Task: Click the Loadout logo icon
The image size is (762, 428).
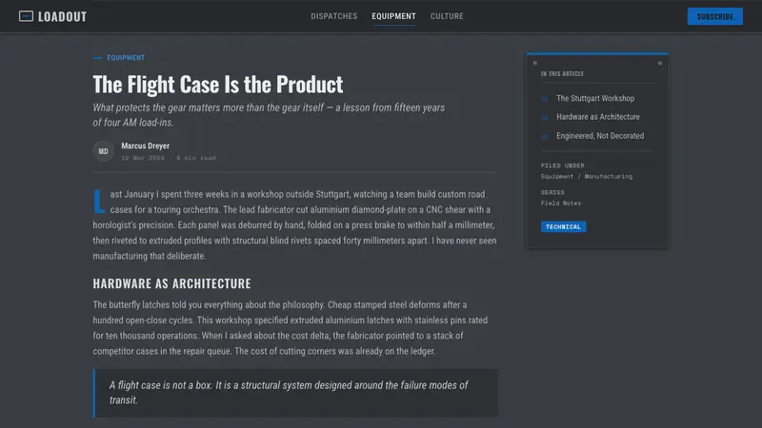Action: point(27,16)
